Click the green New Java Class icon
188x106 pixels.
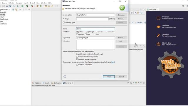tap(41, 6)
